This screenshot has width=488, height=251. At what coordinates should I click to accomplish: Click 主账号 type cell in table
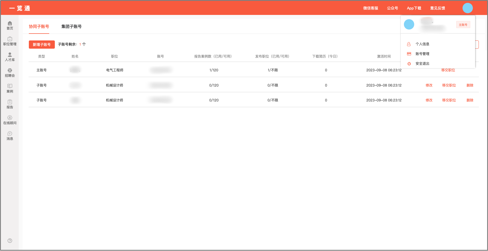41,70
